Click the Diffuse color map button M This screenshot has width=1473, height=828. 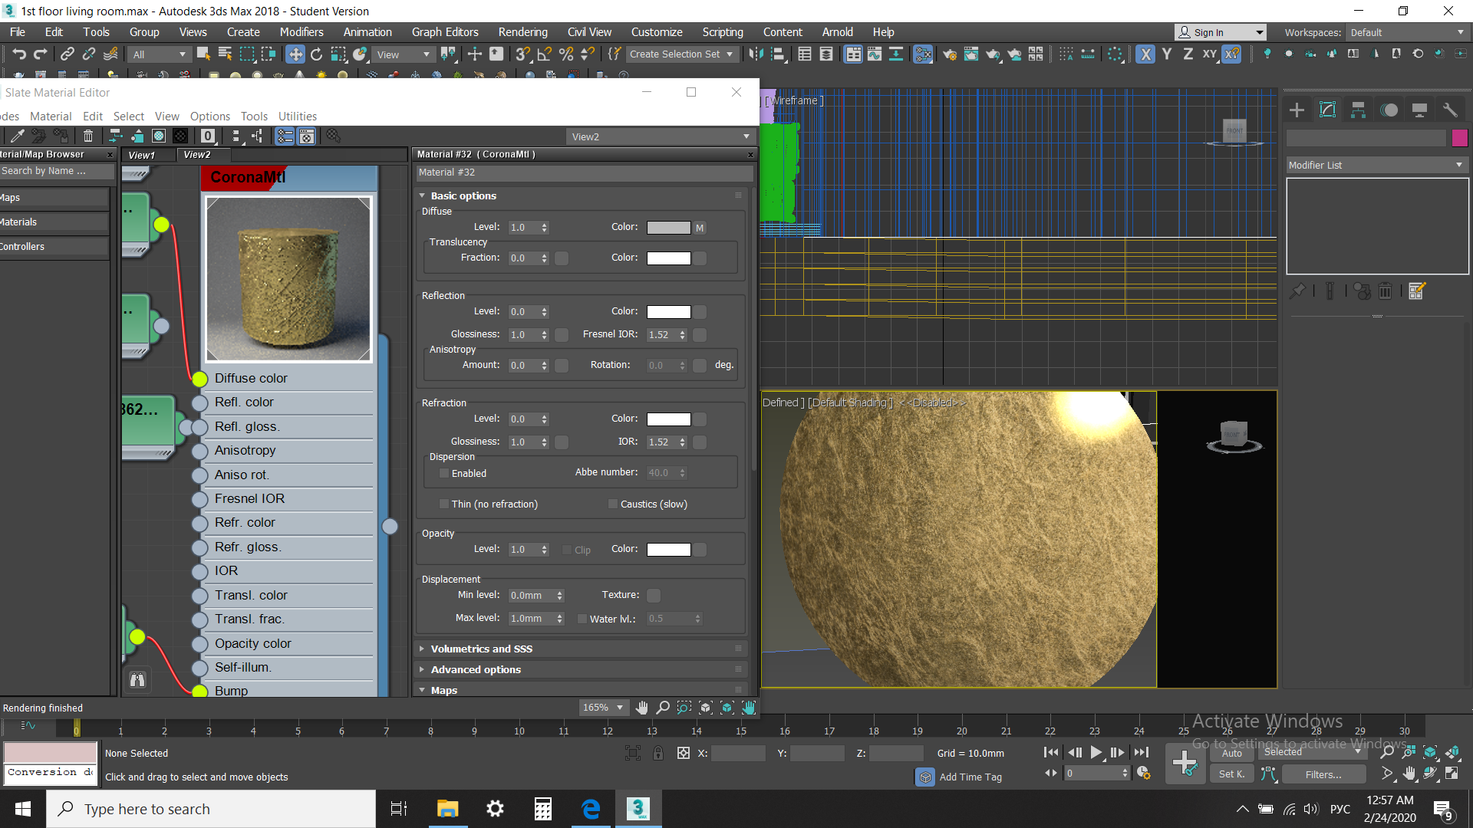point(700,228)
